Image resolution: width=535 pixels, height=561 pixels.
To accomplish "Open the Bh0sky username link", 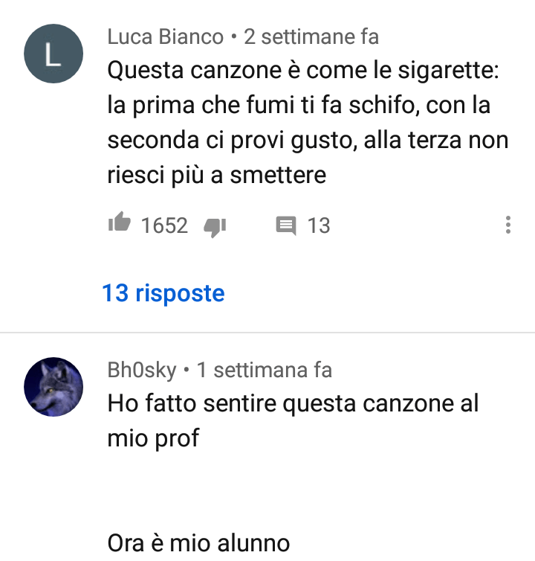I will (142, 370).
